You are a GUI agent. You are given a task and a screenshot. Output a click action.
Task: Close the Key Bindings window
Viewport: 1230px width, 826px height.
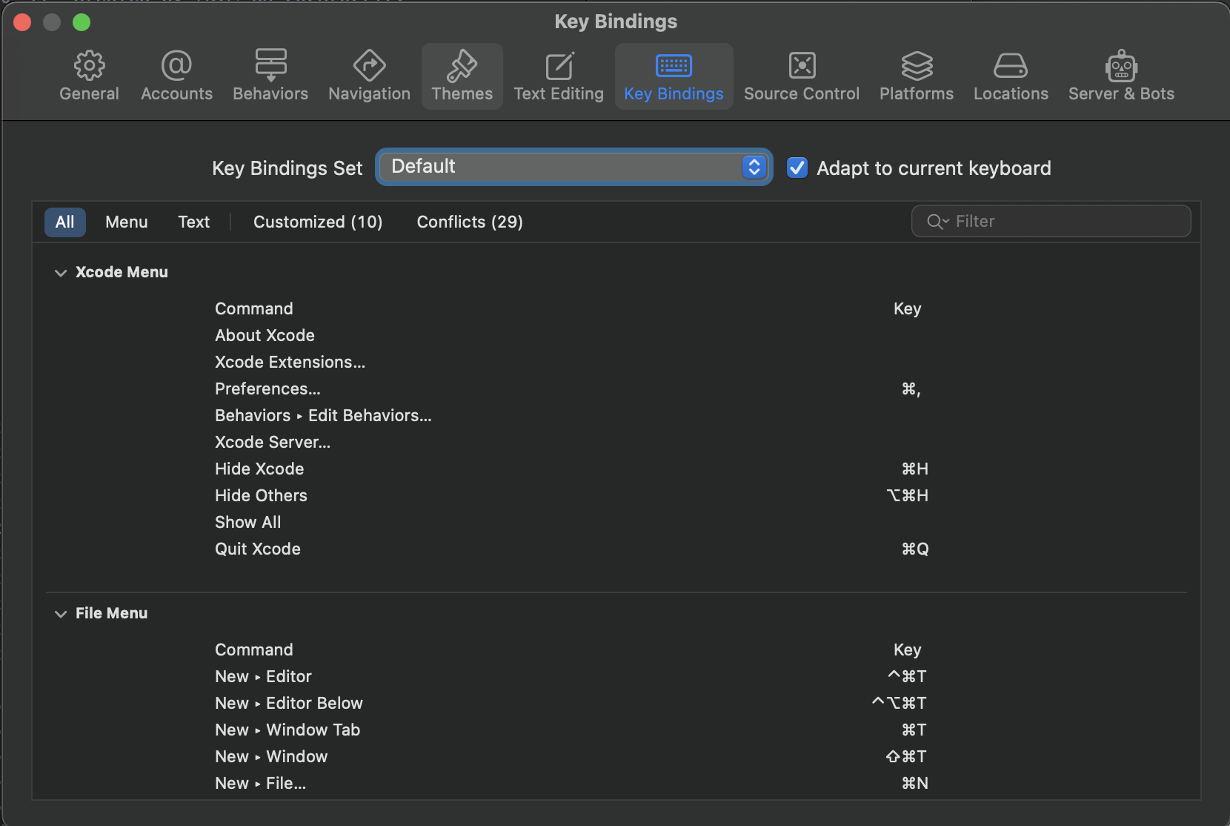tap(22, 22)
